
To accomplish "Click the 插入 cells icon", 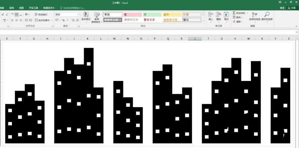I will point(211,15).
